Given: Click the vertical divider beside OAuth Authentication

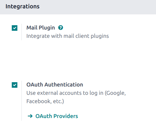Looking at the screenshot, I should point(22,101).
